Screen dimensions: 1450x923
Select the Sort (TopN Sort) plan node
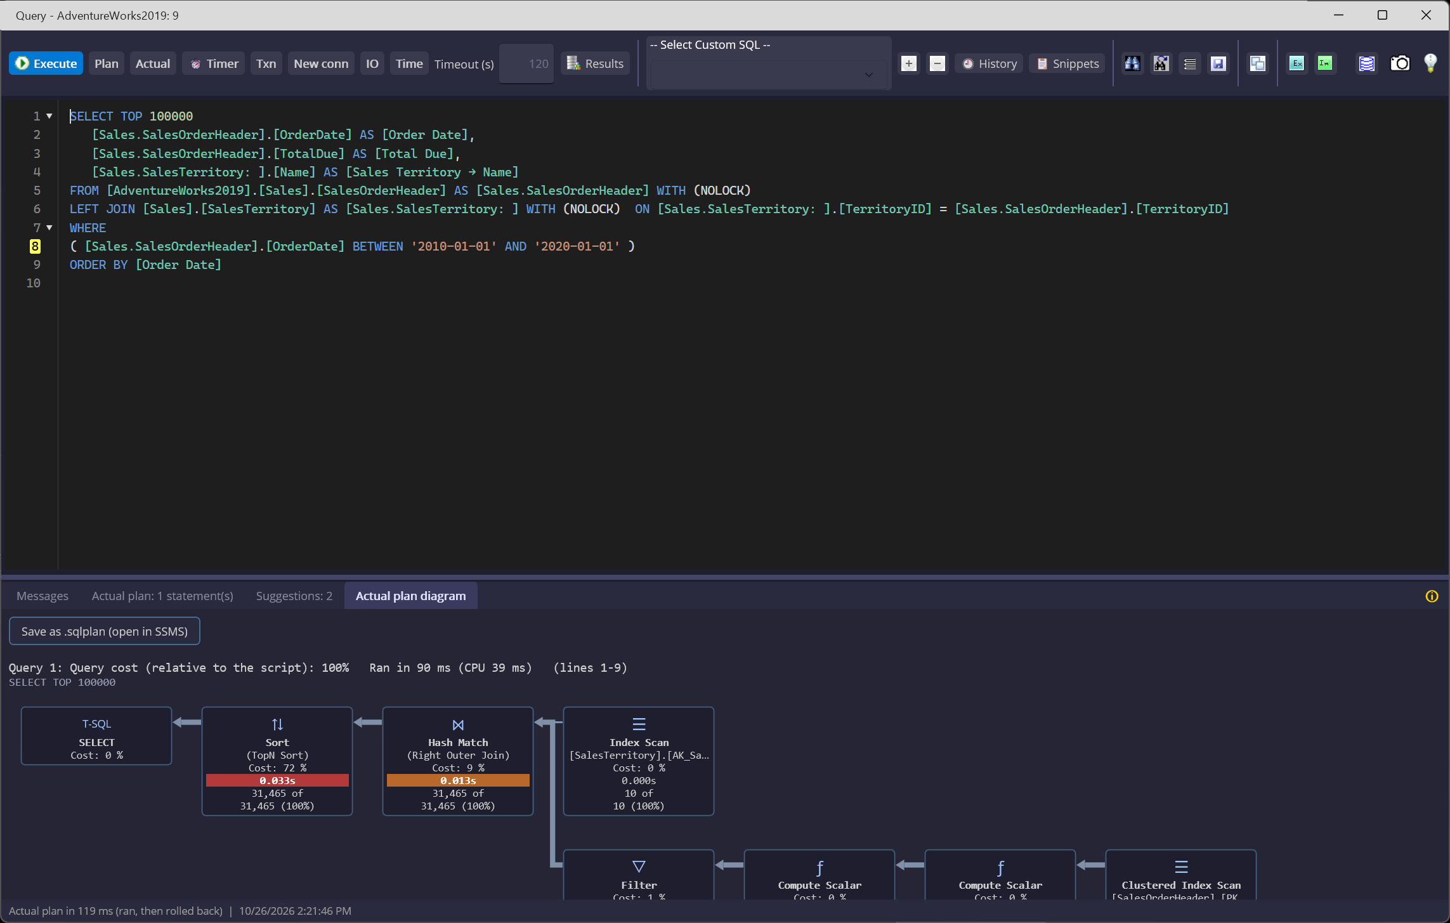[x=277, y=761]
